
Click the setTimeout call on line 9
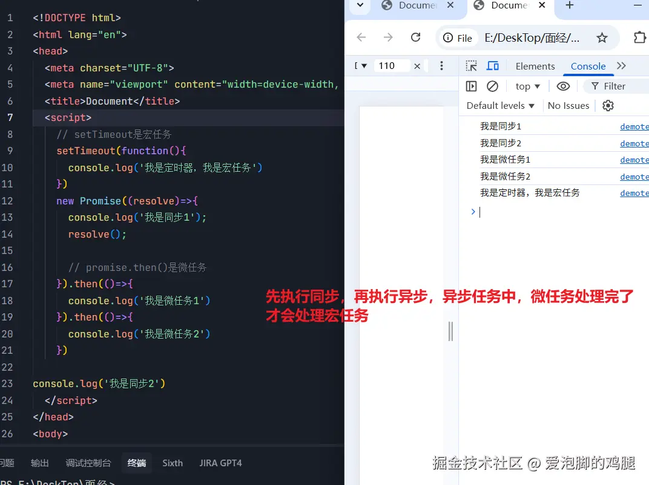121,151
